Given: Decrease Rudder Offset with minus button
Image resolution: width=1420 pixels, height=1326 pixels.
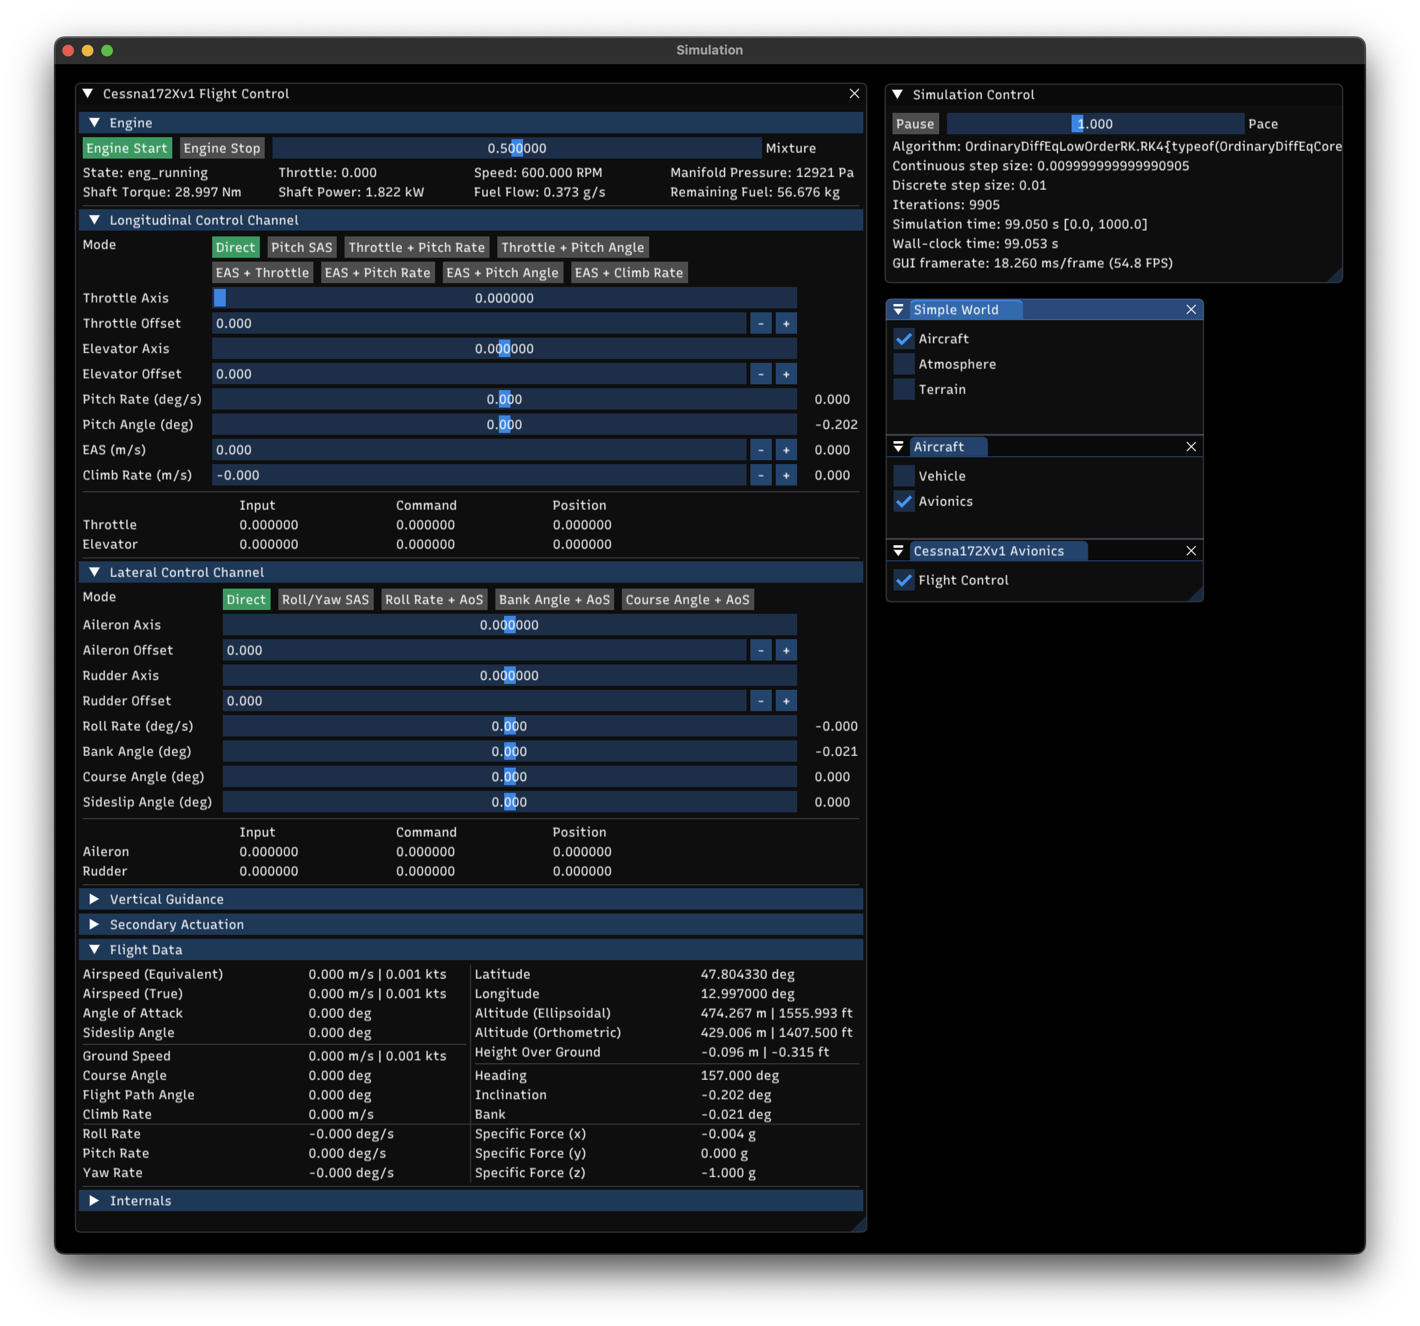Looking at the screenshot, I should pos(761,700).
